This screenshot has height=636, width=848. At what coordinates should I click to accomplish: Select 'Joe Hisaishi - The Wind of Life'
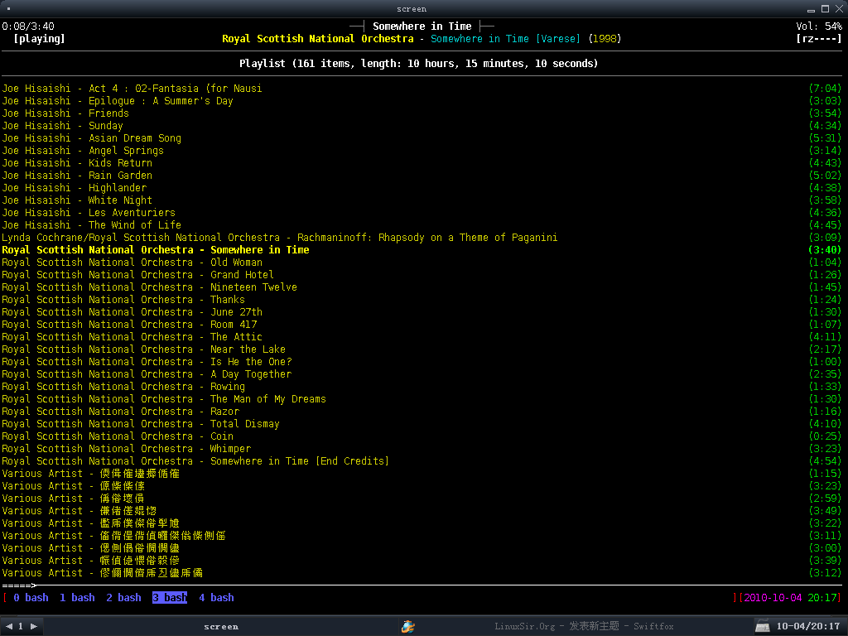[x=422, y=225]
